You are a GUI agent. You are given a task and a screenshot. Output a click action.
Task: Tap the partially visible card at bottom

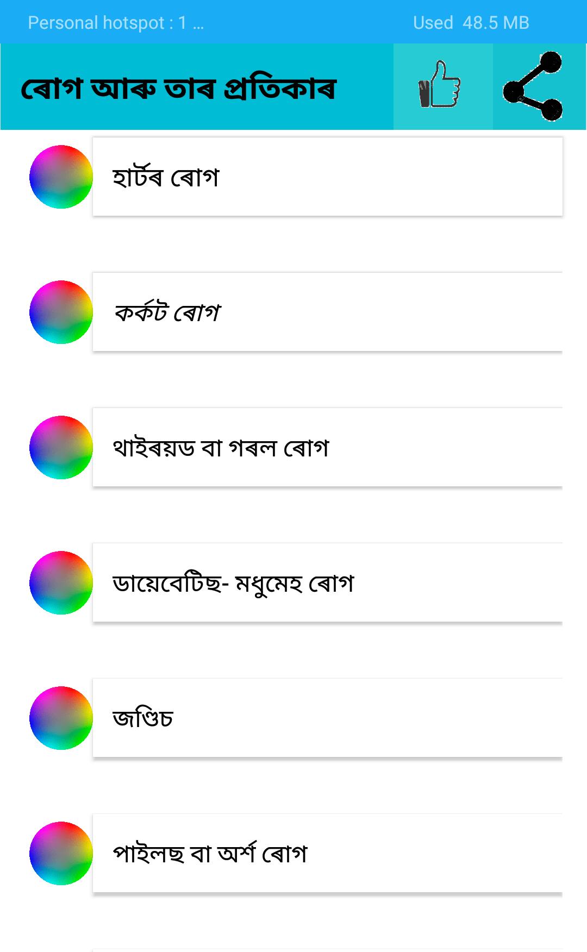coord(327,950)
